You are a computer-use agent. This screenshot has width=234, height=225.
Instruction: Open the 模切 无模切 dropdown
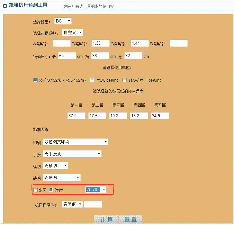55,166
